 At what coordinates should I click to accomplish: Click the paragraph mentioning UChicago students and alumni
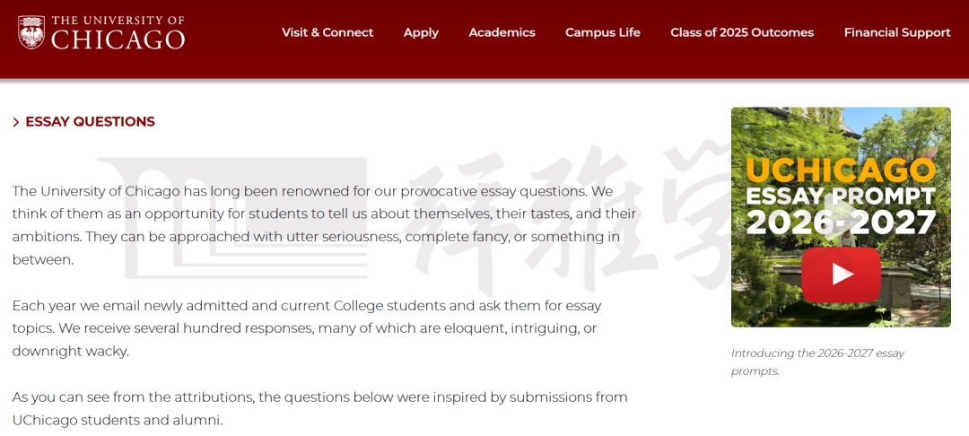320,409
